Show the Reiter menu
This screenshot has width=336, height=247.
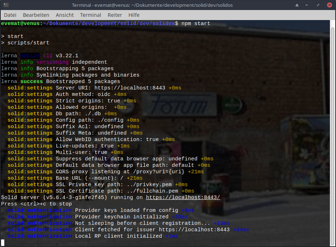pos(115,15)
